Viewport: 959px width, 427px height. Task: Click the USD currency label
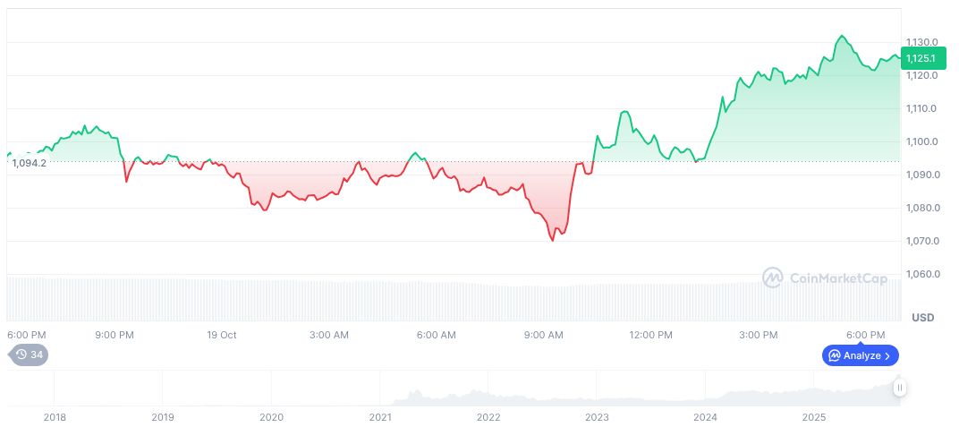(922, 318)
